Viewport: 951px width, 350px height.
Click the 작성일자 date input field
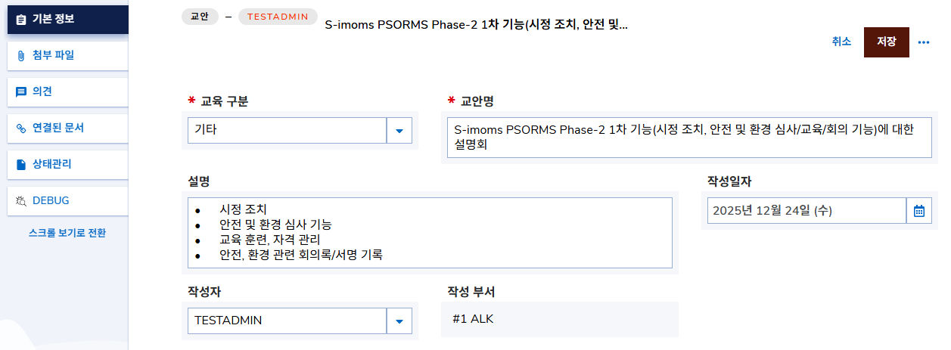pyautogui.click(x=806, y=210)
